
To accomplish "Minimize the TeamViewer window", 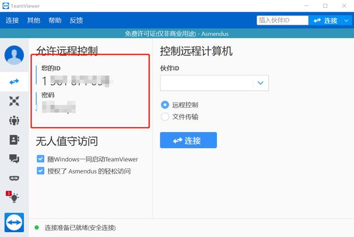I will [x=306, y=6].
